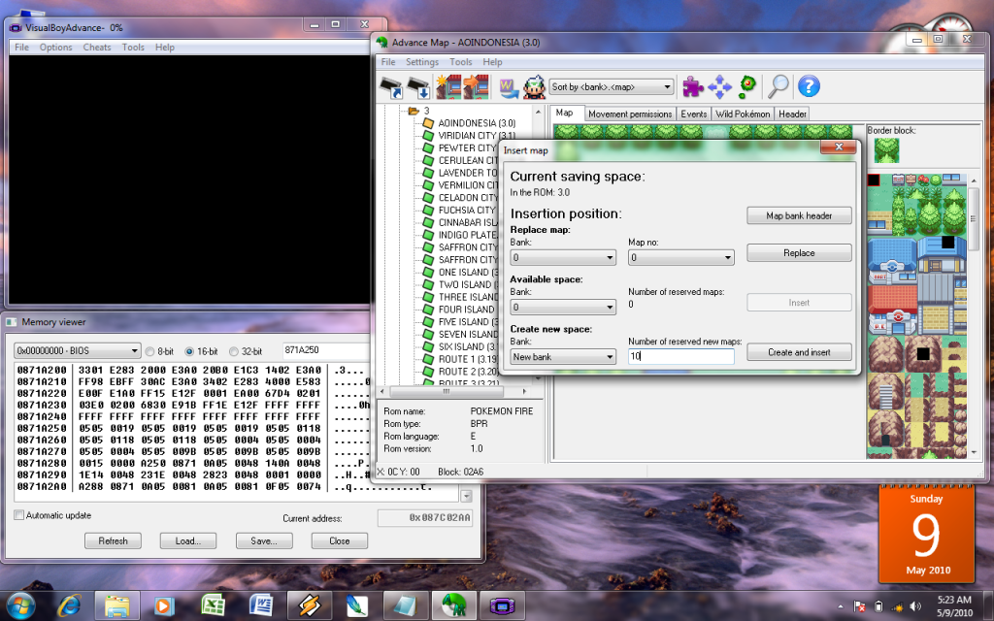The image size is (994, 621).
Task: Switch to the Movement permissions tab
Action: click(x=629, y=114)
